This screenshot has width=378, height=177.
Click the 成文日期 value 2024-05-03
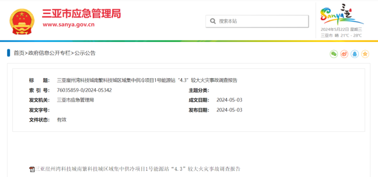click(x=229, y=100)
